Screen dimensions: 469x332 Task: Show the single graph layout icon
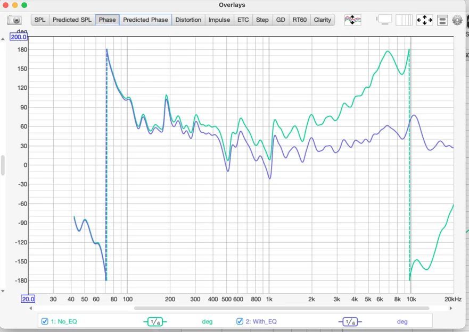click(385, 20)
